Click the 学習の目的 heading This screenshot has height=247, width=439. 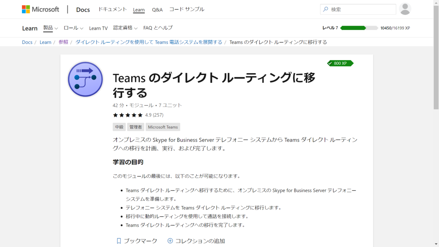tap(128, 162)
